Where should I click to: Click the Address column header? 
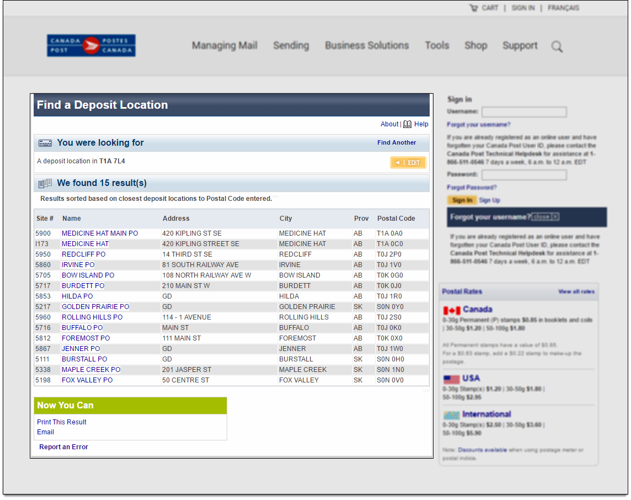click(x=176, y=219)
